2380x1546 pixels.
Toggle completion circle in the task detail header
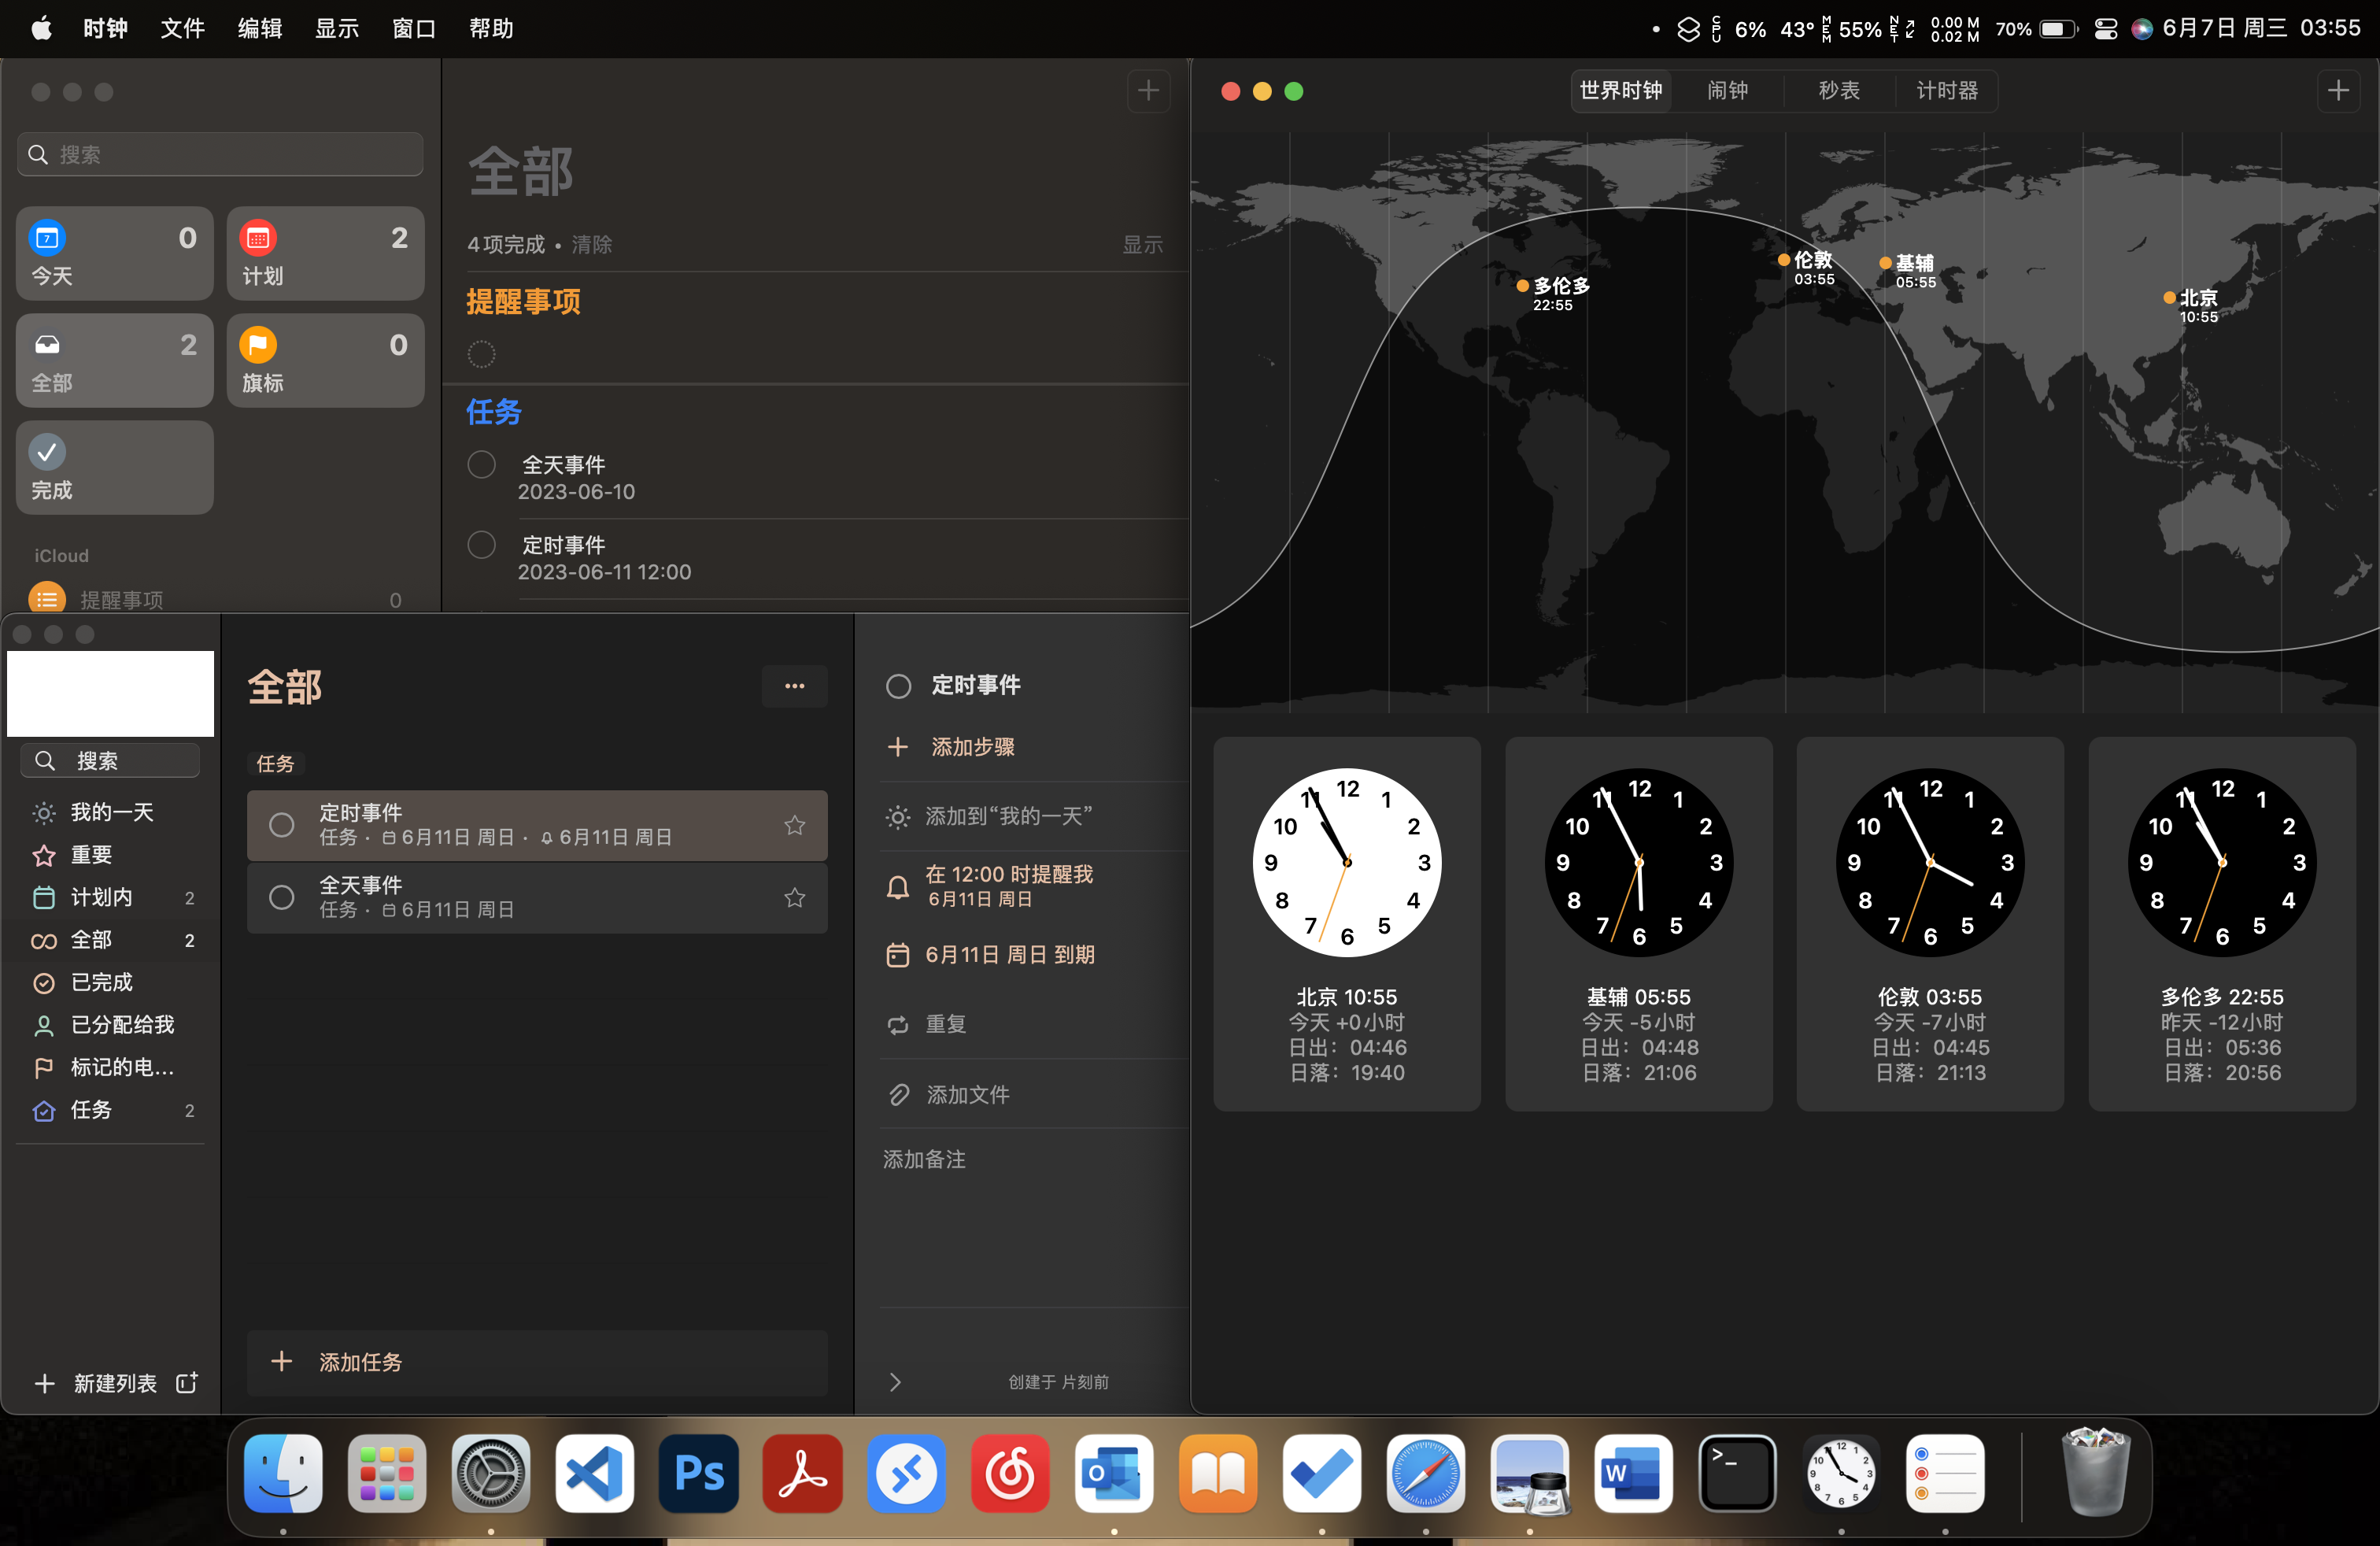(898, 686)
